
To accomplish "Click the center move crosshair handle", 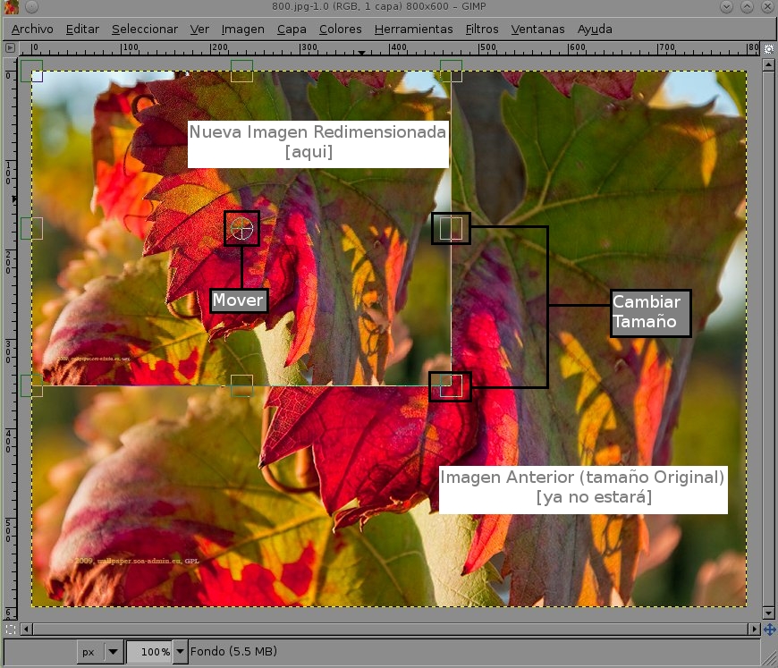I will click(241, 228).
